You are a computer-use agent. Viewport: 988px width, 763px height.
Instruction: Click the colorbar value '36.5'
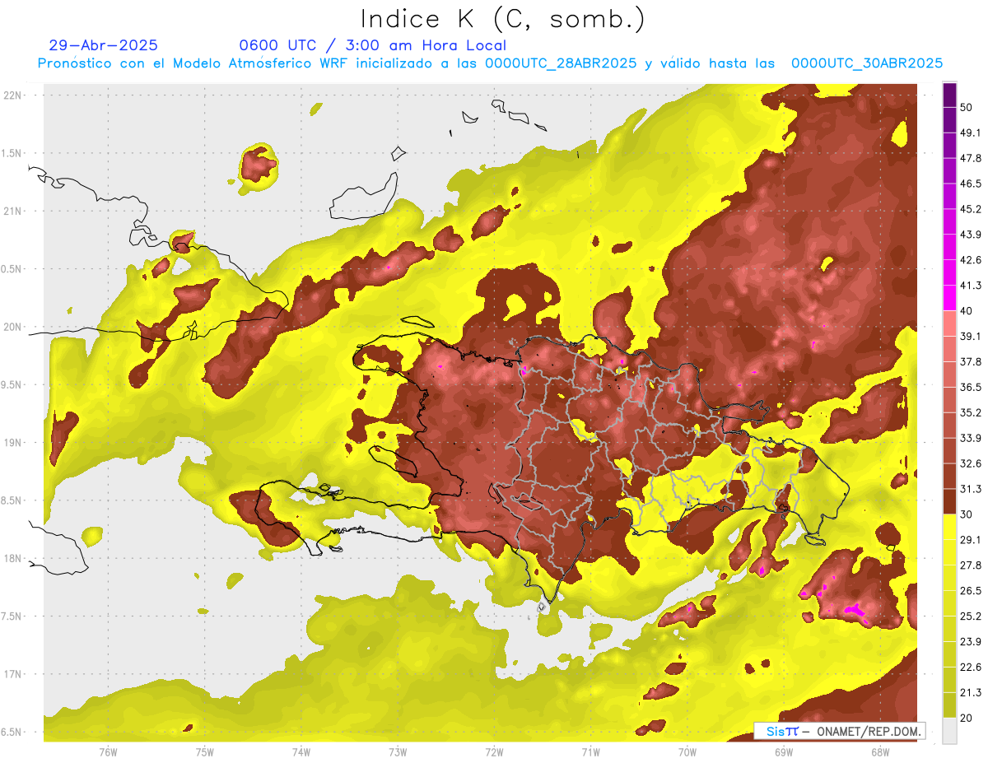pos(971,387)
